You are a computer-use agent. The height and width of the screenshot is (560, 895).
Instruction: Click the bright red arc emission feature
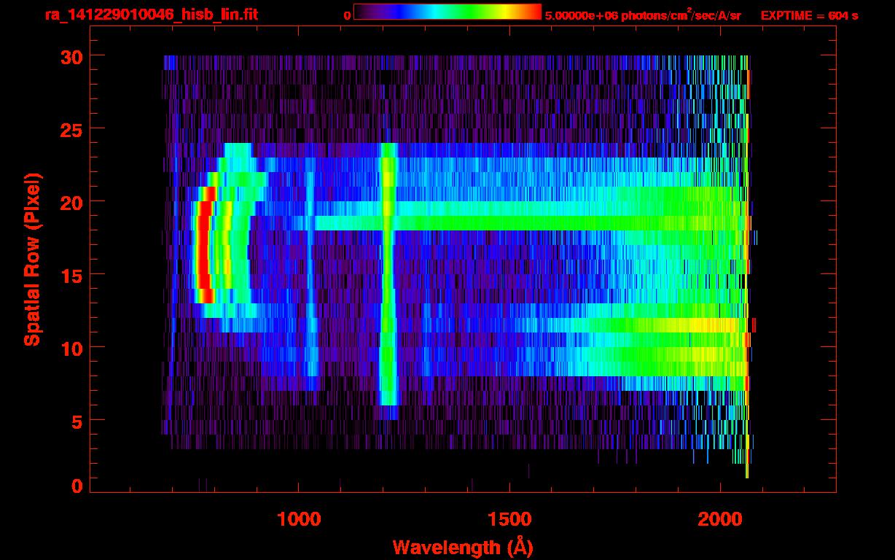[x=203, y=244]
